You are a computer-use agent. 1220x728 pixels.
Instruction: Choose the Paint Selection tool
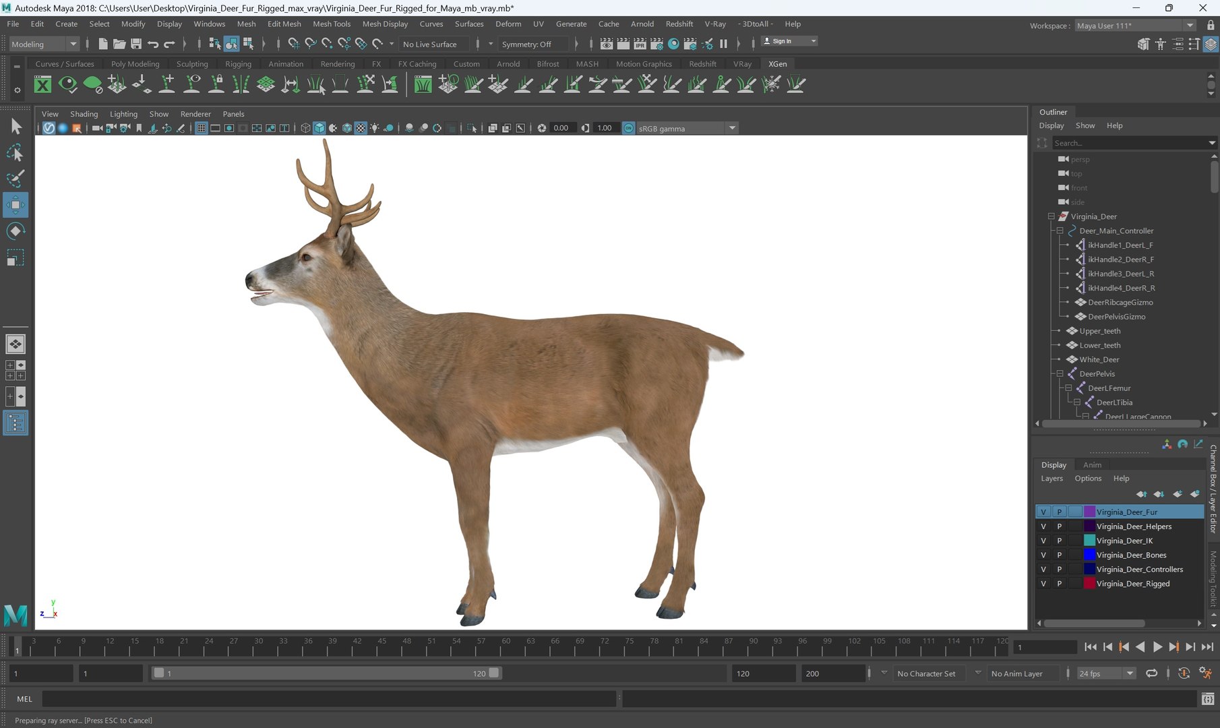point(16,179)
